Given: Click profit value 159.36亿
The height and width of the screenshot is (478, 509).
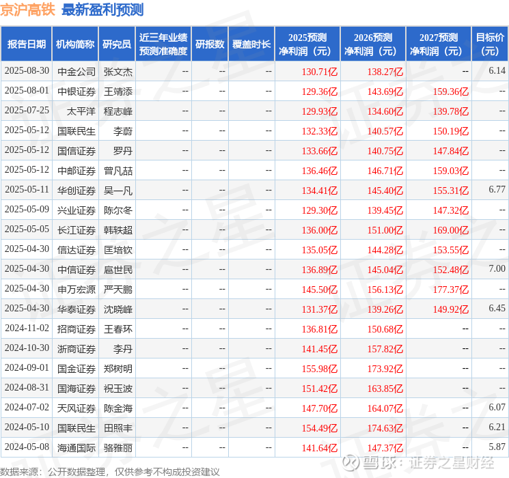Looking at the screenshot, I should [x=450, y=92].
